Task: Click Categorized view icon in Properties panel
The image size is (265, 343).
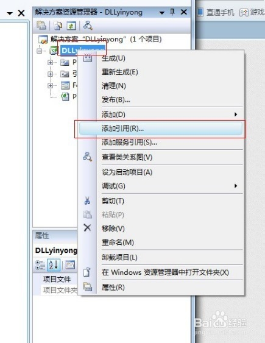Action: click(40, 265)
